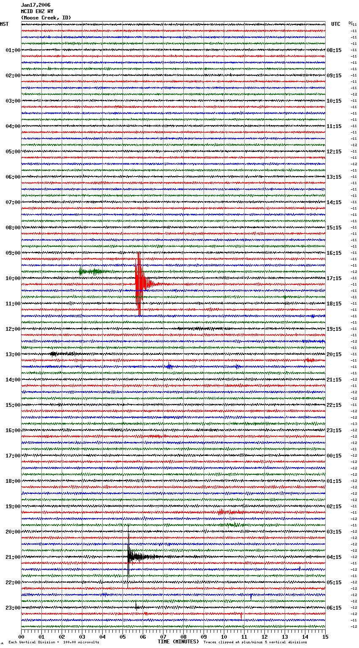Select the 07:00 MST time label
This screenshot has width=359, height=648.
point(13,202)
